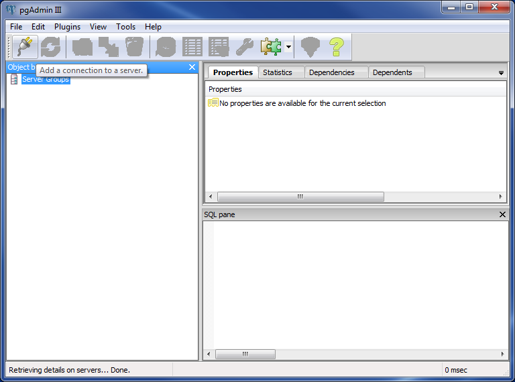Select Server Groups in object browser
Screen dimensions: 515x382
pyautogui.click(x=46, y=79)
